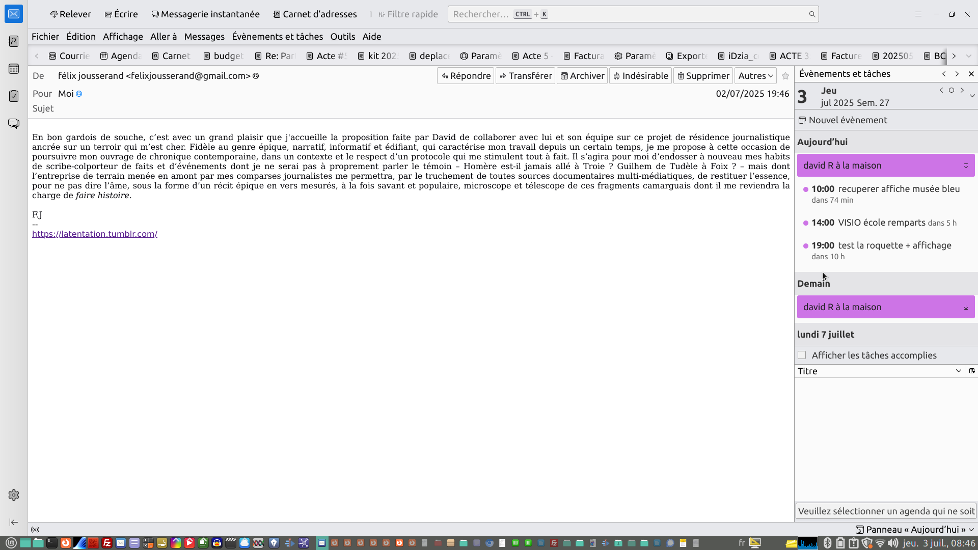Viewport: 978px width, 550px height.
Task: Open the chat sidebar icon
Action: pyautogui.click(x=14, y=124)
